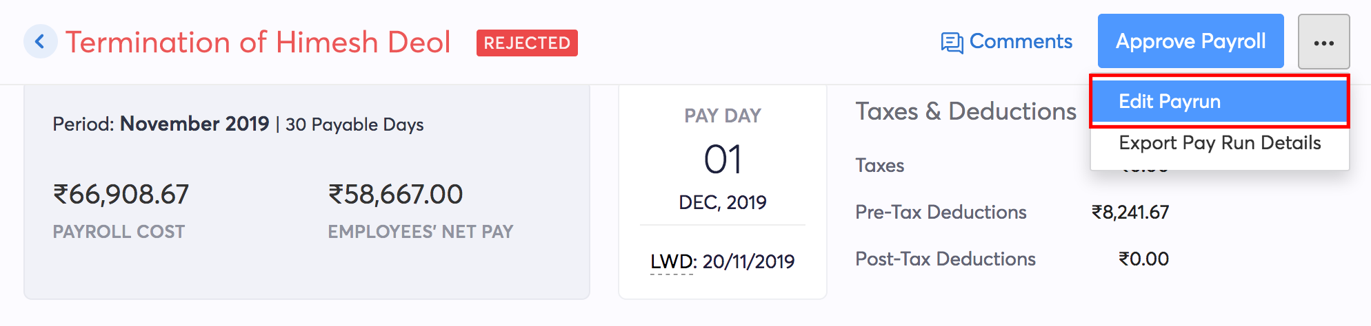Click the LWD dotted-underline label
Viewport: 1371px width, 326px height.
(x=672, y=262)
